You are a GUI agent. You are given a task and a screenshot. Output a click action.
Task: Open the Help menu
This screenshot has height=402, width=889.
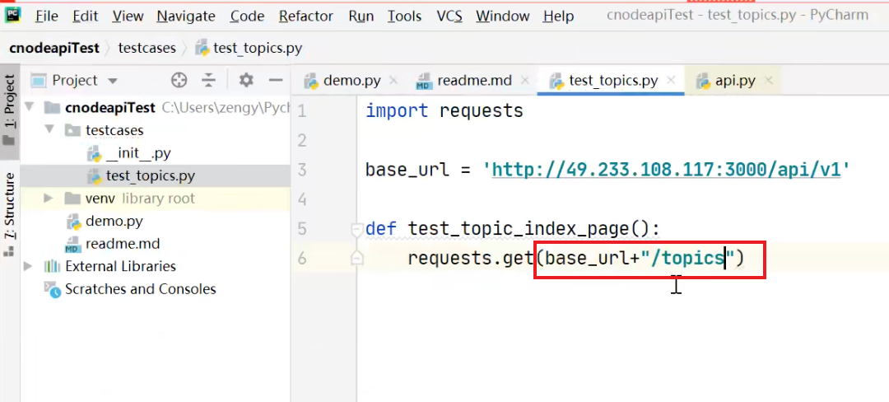pyautogui.click(x=558, y=16)
